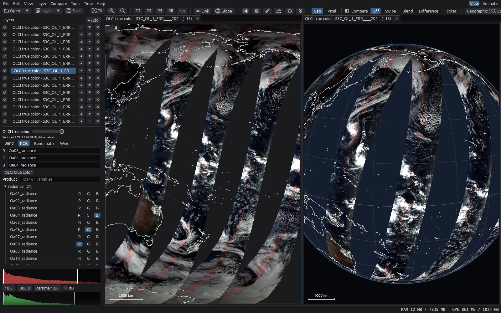Select the single-pane view layout icon
This screenshot has width=501, height=313.
click(x=138, y=11)
